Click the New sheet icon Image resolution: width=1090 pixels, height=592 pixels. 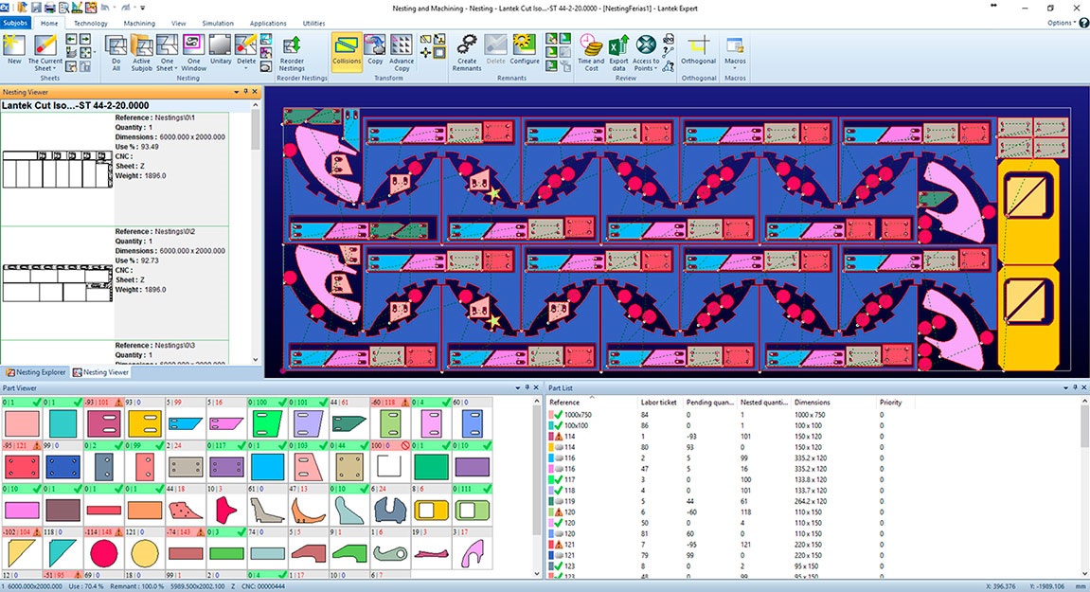(x=14, y=45)
